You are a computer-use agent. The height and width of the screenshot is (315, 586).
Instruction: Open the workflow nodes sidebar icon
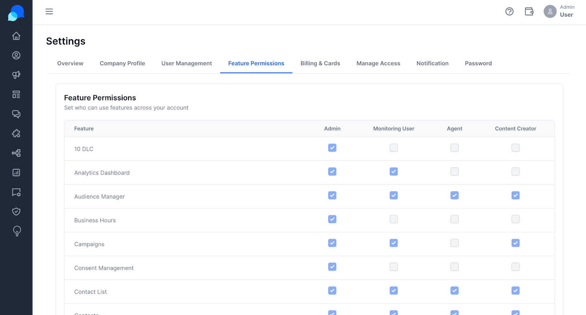coord(16,153)
